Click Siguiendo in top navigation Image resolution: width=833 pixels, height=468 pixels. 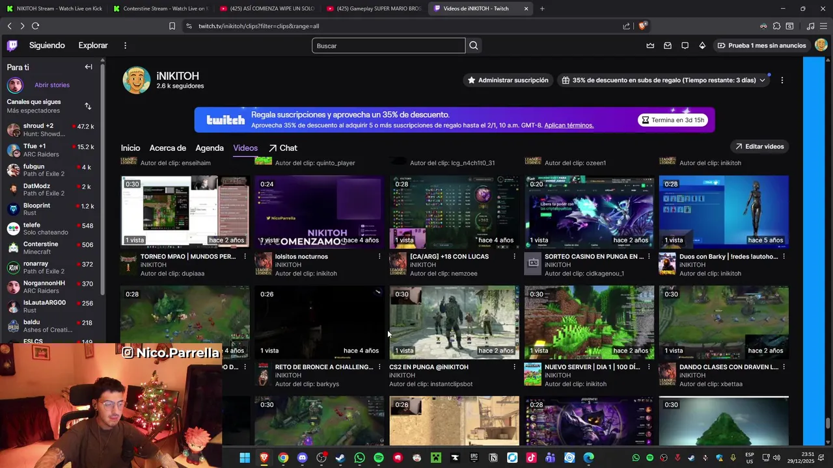(x=47, y=45)
